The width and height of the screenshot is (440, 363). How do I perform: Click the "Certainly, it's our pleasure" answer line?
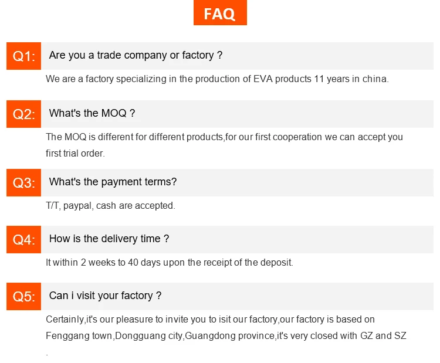tap(210, 319)
